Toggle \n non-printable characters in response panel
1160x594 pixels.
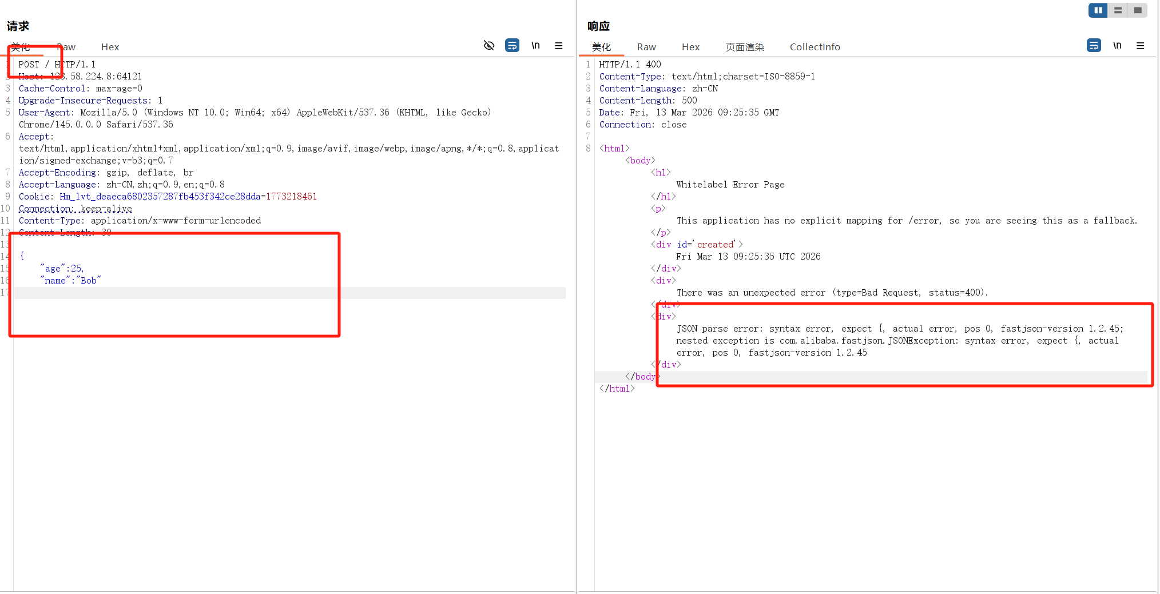pyautogui.click(x=1117, y=46)
